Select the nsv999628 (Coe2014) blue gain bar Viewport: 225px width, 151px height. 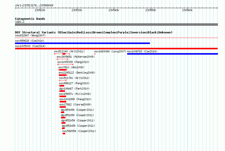click(82, 43)
